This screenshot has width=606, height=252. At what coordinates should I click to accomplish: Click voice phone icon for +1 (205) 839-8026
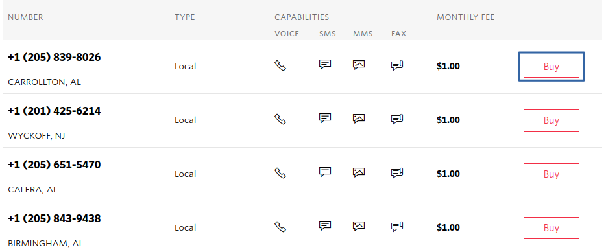[x=280, y=65]
